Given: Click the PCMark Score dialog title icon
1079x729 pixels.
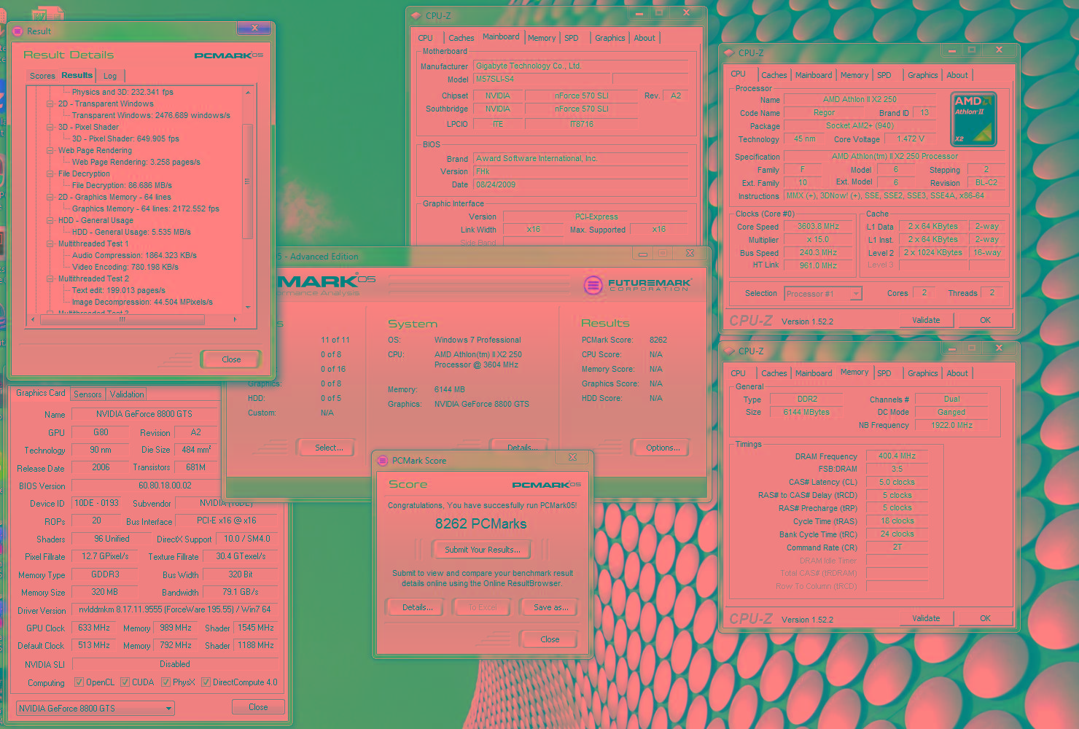Looking at the screenshot, I should (x=383, y=461).
